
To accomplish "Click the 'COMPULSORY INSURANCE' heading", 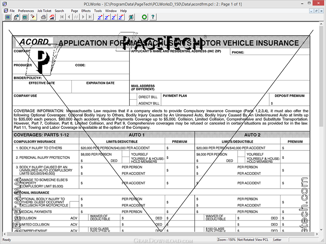I will [35, 142].
